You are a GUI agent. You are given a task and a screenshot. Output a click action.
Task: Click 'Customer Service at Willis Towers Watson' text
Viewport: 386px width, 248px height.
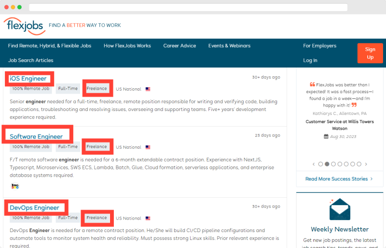[340, 125]
